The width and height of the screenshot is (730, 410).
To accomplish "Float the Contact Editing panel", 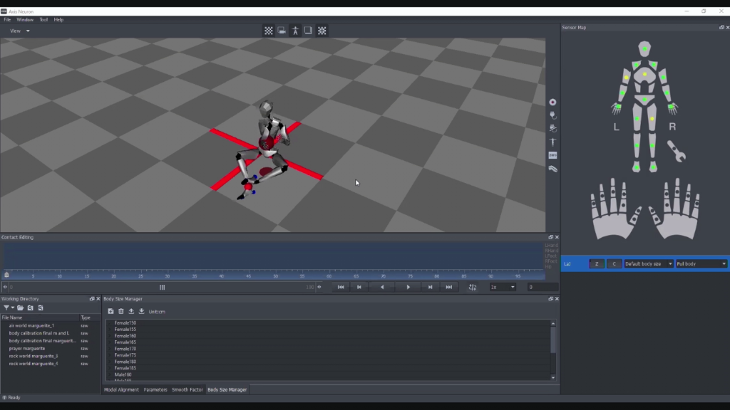I will [551, 237].
